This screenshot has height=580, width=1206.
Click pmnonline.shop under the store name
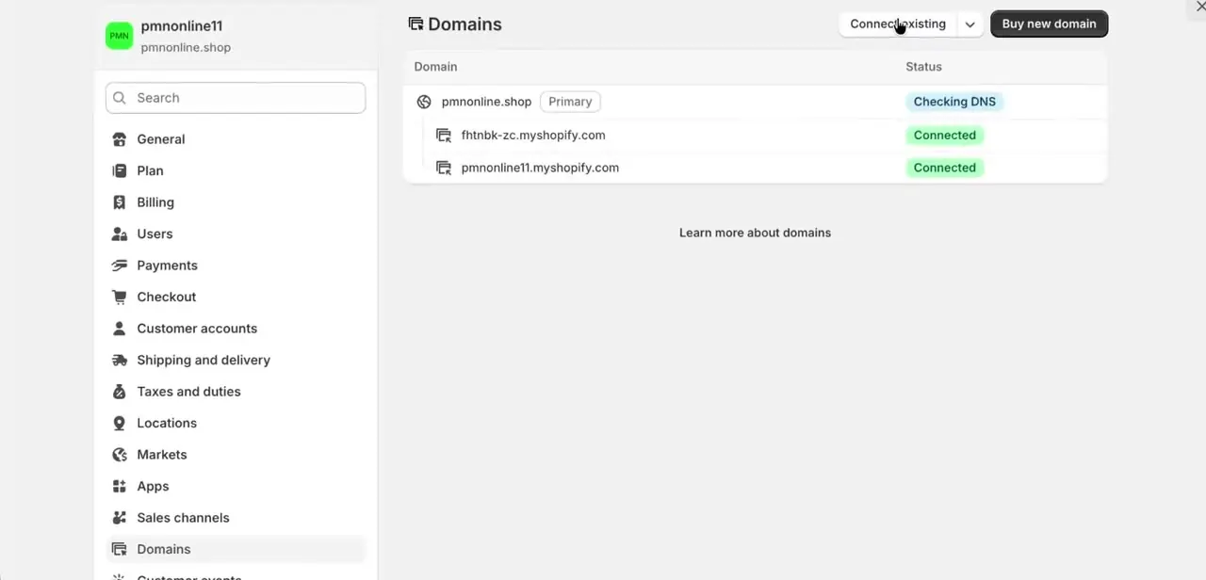[186, 47]
